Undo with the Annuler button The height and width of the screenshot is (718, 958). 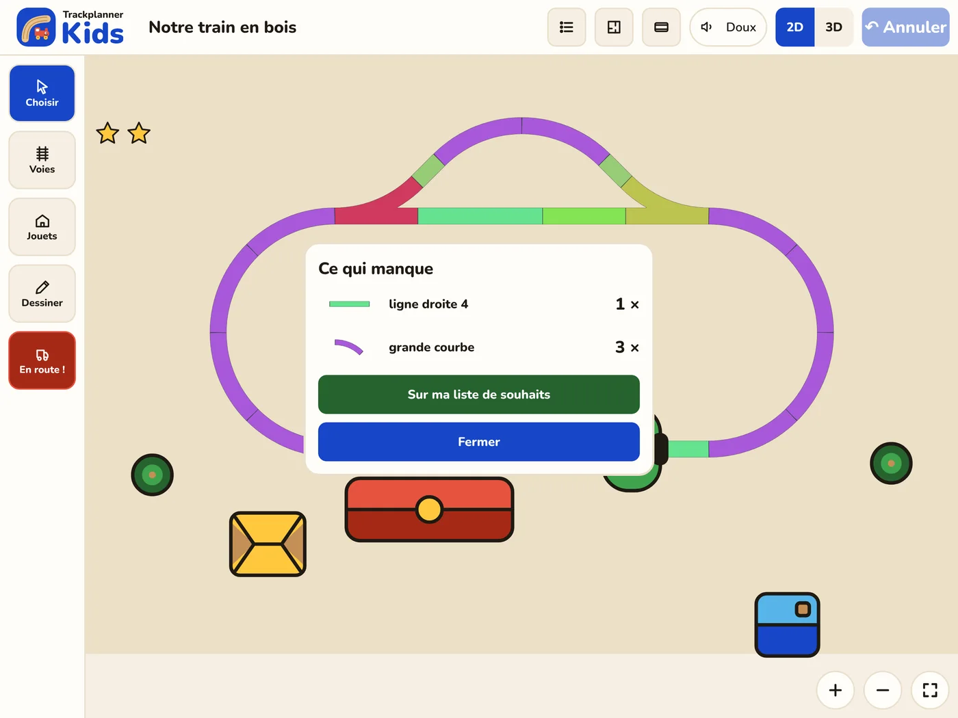tap(905, 27)
